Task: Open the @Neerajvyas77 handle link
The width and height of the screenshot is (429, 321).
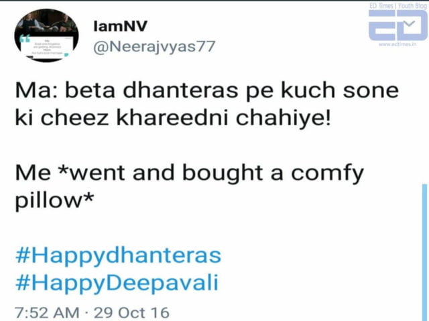Action: [154, 47]
